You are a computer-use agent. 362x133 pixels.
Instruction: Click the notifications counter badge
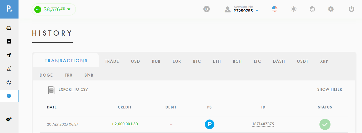[206, 9]
